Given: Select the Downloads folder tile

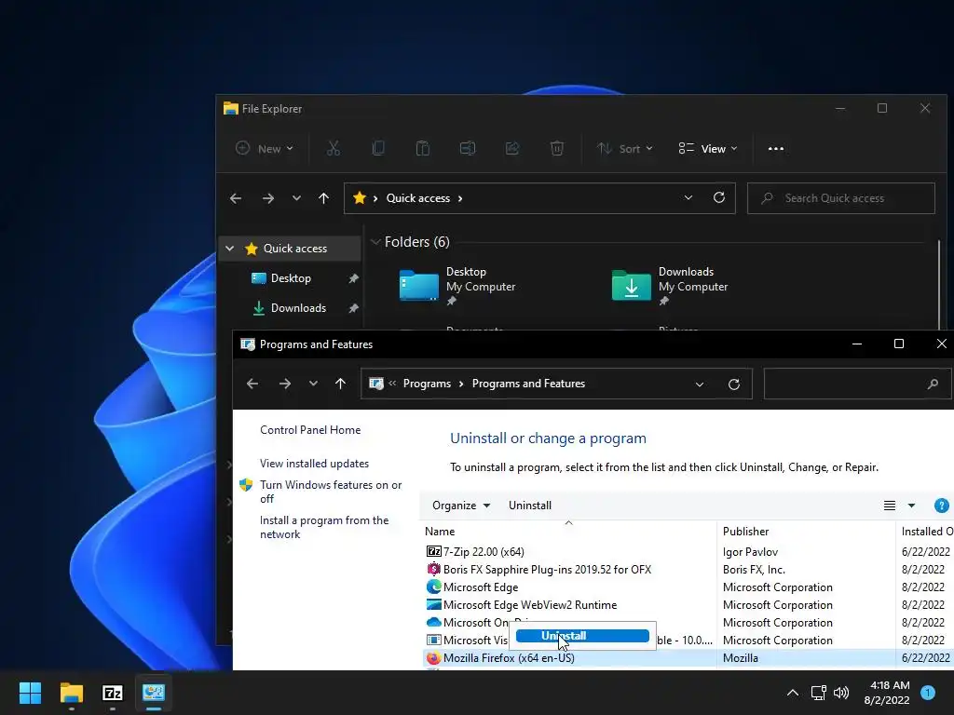Looking at the screenshot, I should click(670, 286).
